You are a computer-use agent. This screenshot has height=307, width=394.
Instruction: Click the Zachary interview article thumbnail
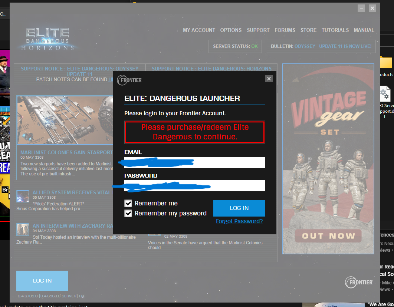click(23, 230)
